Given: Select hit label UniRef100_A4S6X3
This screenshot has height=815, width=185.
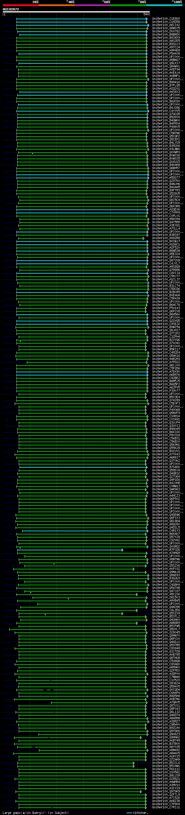Looking at the screenshot, I should [x=166, y=92].
